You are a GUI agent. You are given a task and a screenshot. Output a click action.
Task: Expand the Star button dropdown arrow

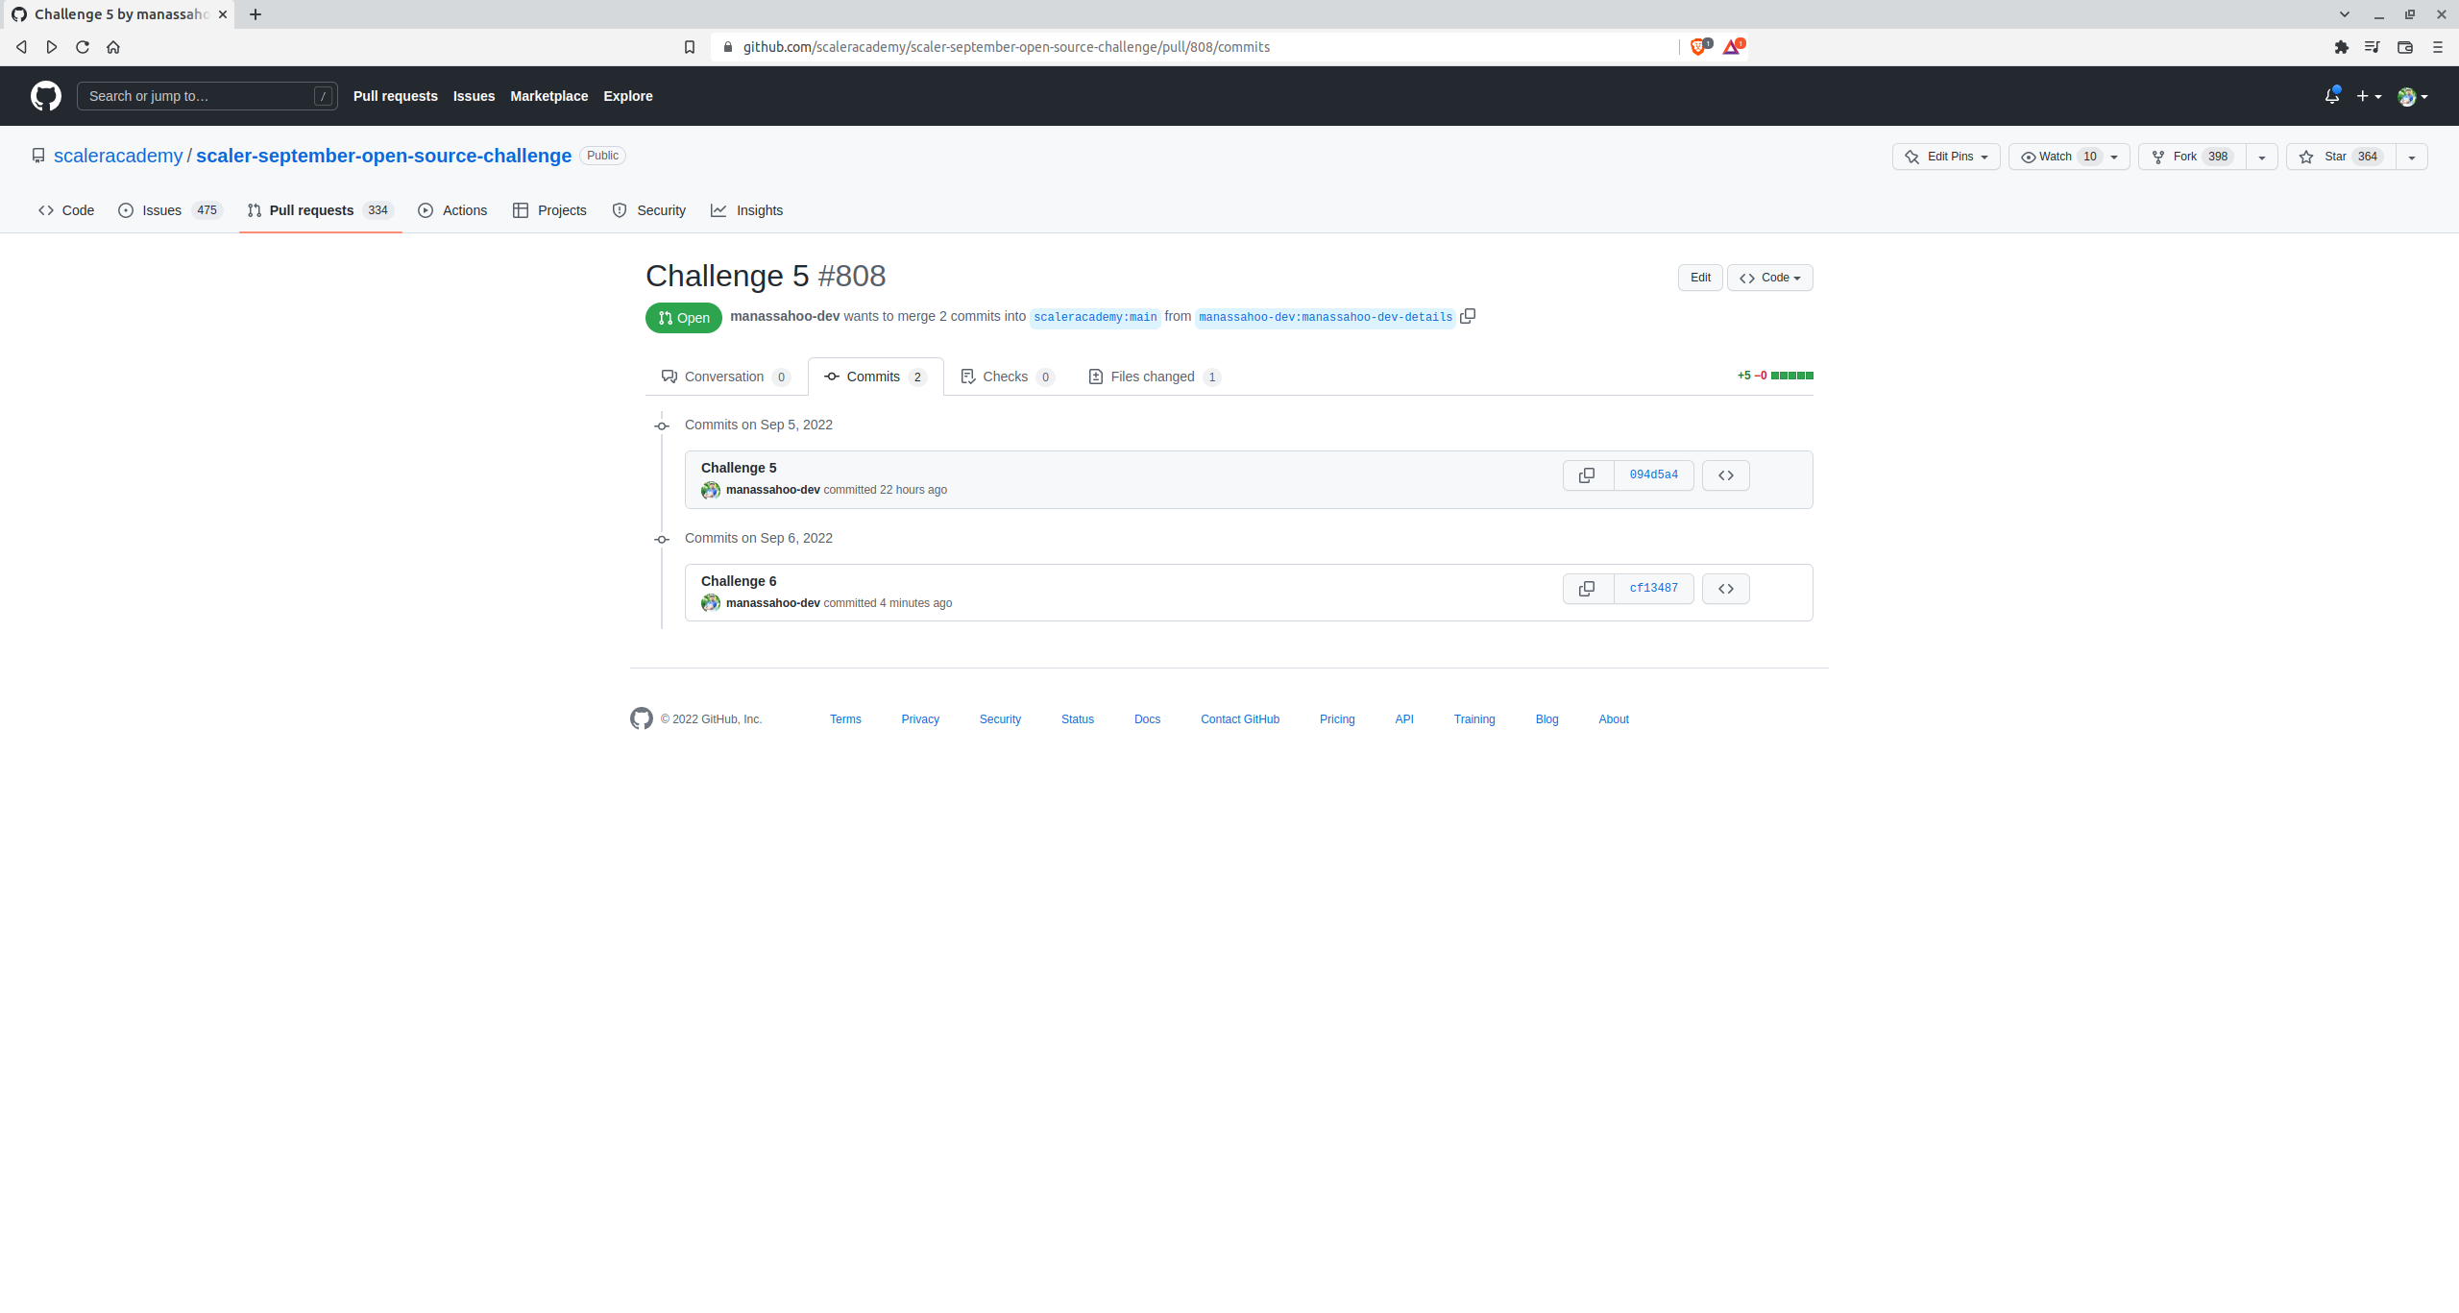click(2413, 156)
